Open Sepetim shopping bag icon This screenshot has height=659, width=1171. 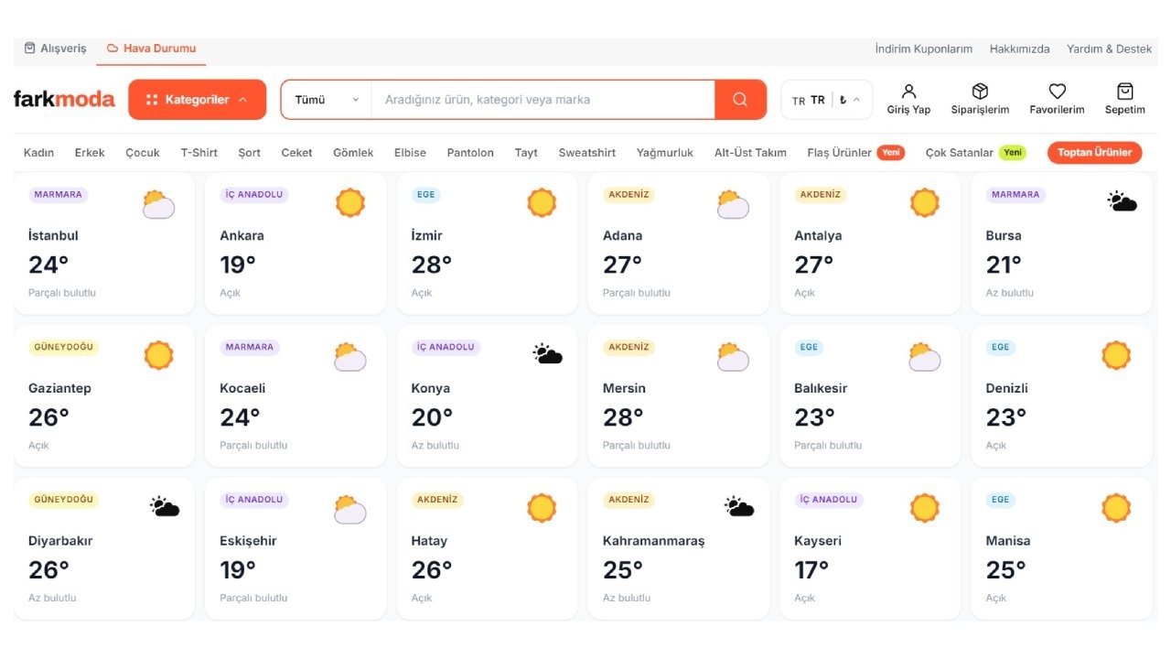point(1125,92)
